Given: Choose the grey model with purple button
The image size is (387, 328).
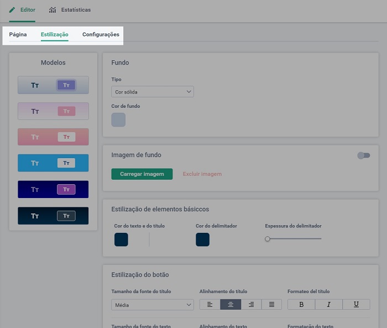Looking at the screenshot, I should point(53,85).
